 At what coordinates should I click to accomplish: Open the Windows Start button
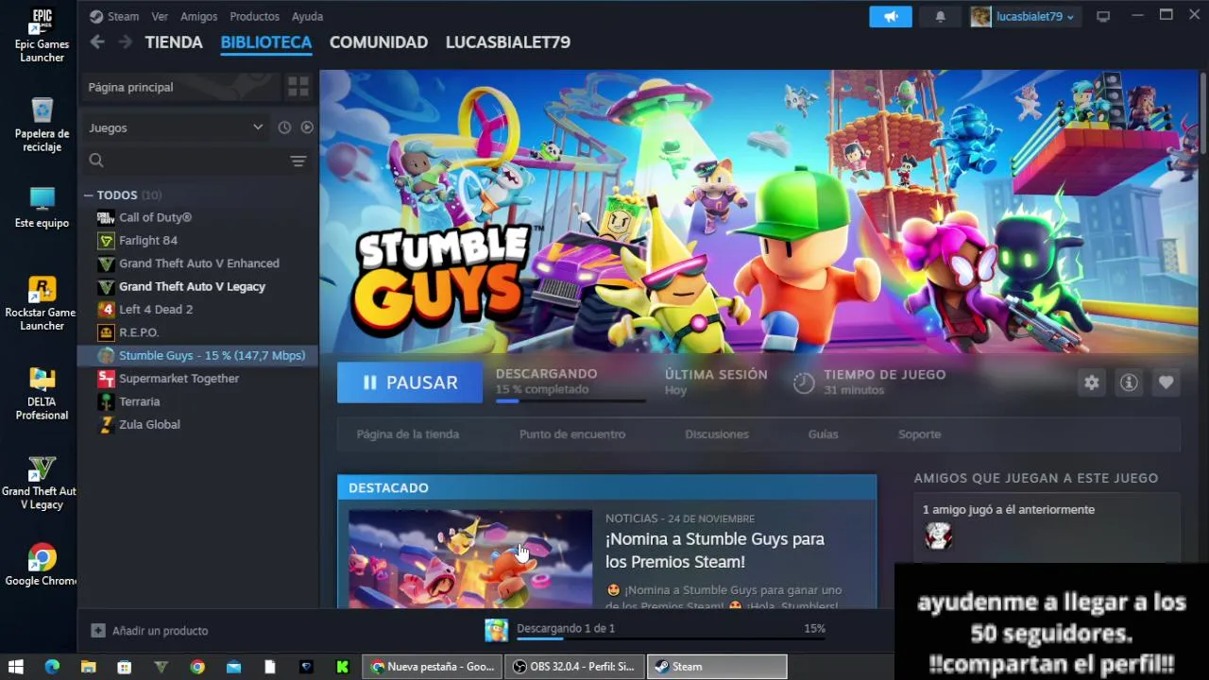(16, 667)
